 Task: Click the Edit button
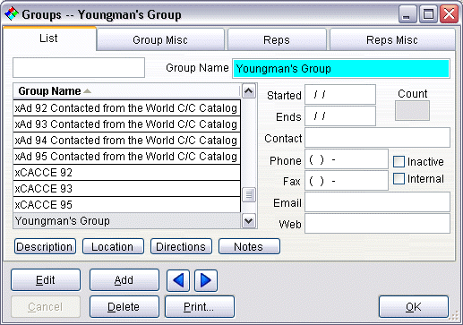(46, 280)
